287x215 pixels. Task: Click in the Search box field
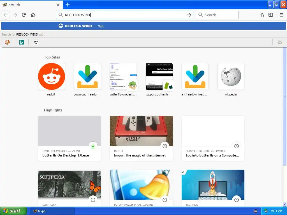tap(217, 15)
